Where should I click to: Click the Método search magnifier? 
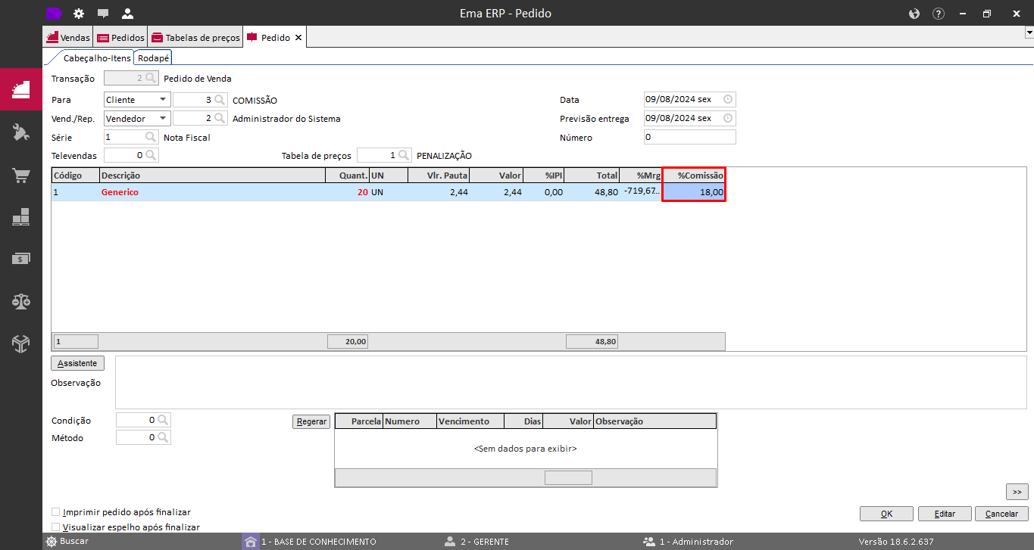click(x=163, y=437)
